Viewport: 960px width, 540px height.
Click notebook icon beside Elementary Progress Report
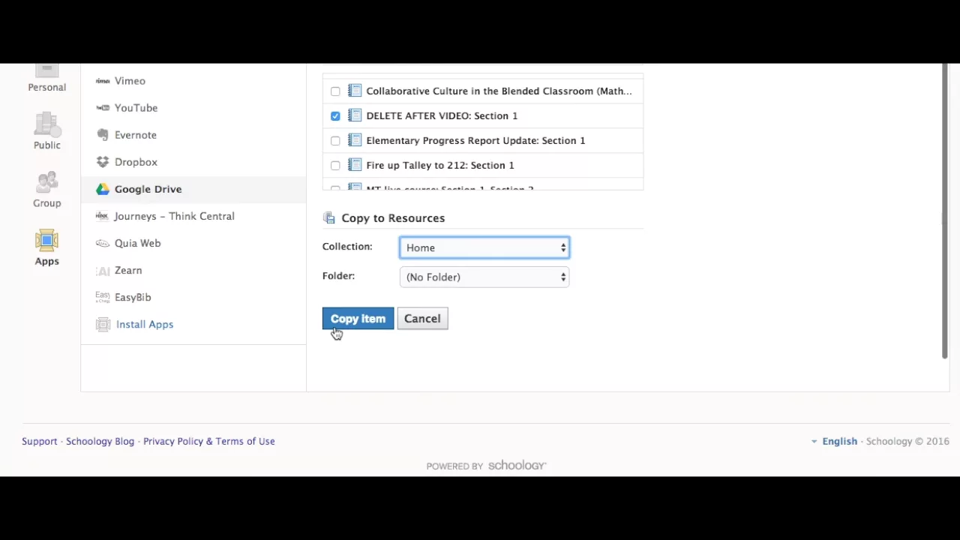coord(355,140)
